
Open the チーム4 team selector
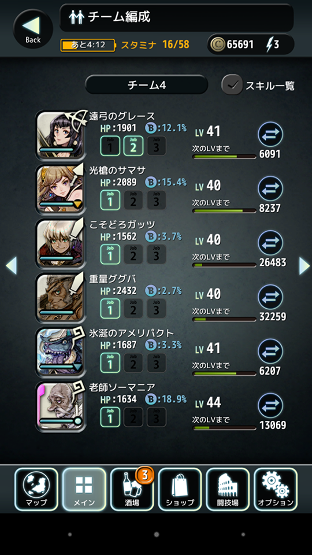point(146,84)
